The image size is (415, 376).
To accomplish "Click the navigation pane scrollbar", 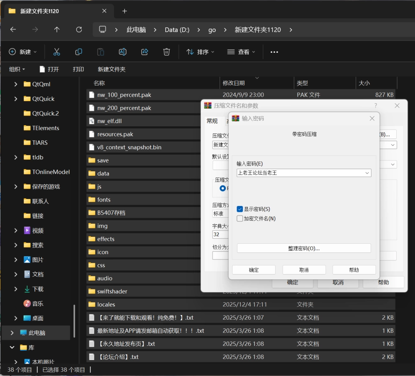I will 74,321.
